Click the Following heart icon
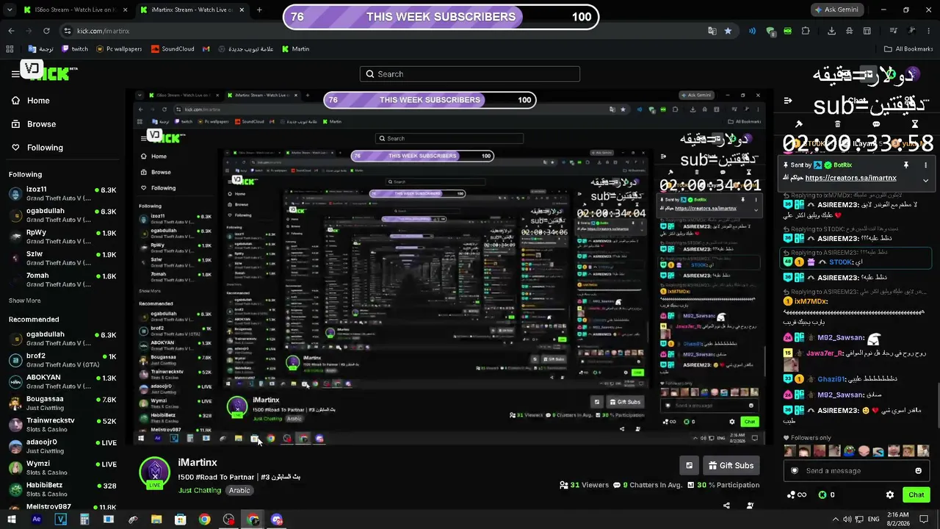940x529 pixels. point(15,148)
